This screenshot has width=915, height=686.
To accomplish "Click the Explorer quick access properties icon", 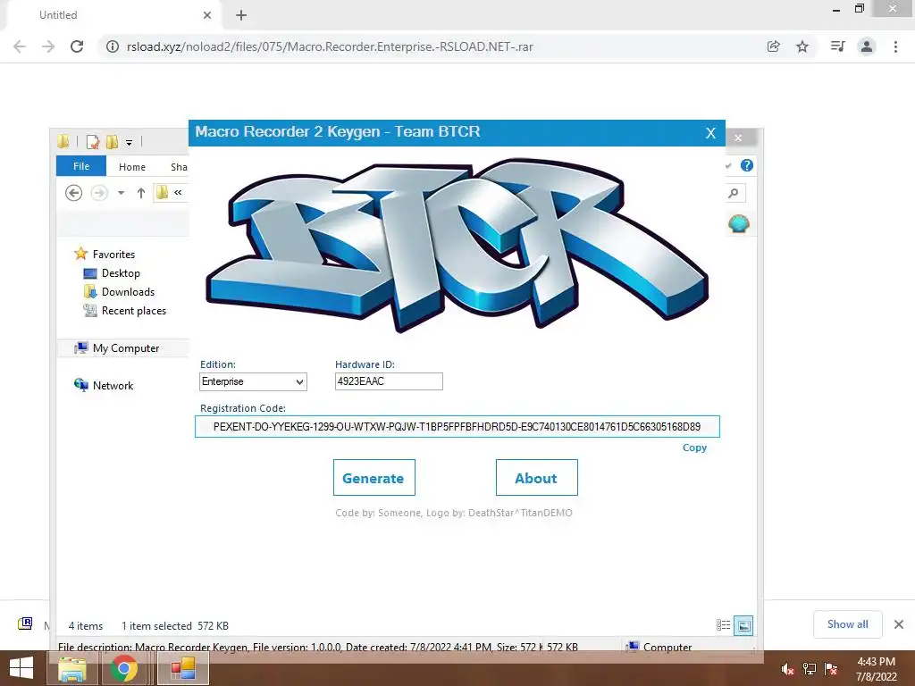I will coord(92,142).
